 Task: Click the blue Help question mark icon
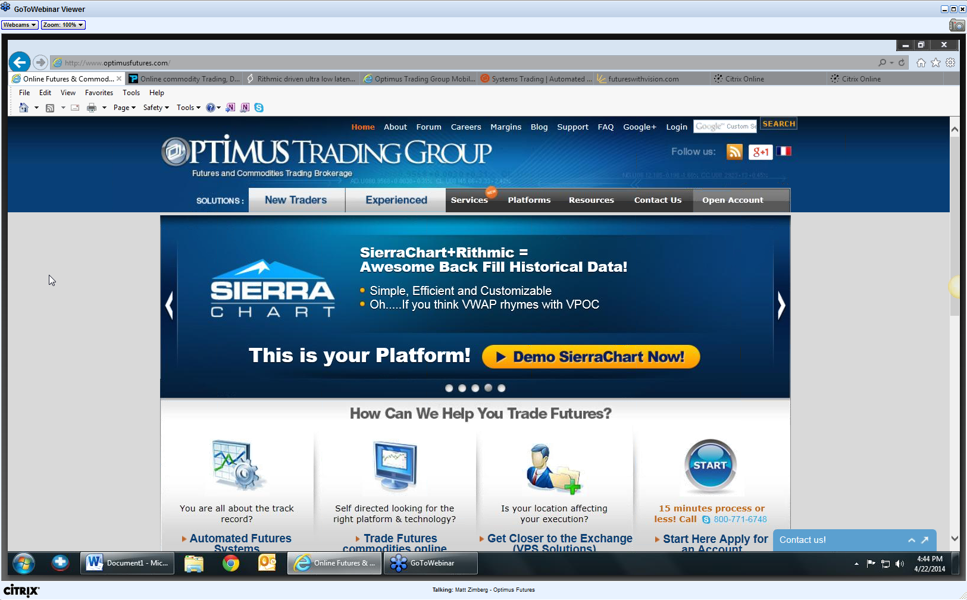click(x=210, y=108)
